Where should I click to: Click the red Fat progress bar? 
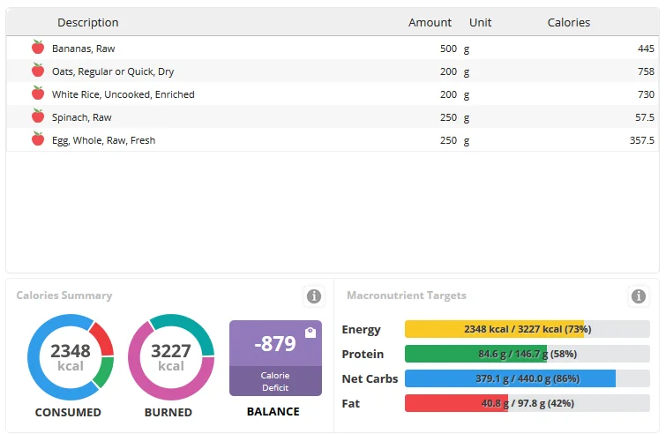[x=527, y=403]
